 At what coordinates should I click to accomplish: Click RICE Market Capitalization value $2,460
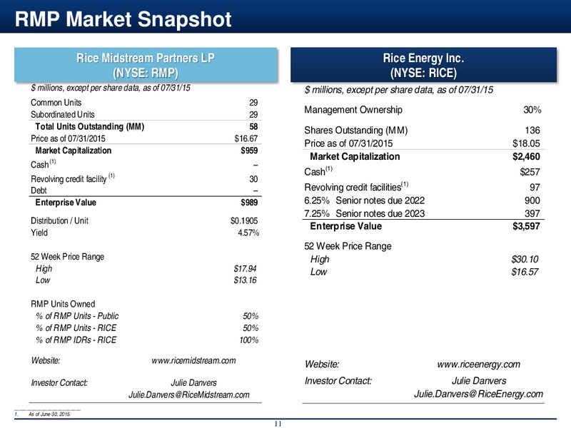pos(526,157)
